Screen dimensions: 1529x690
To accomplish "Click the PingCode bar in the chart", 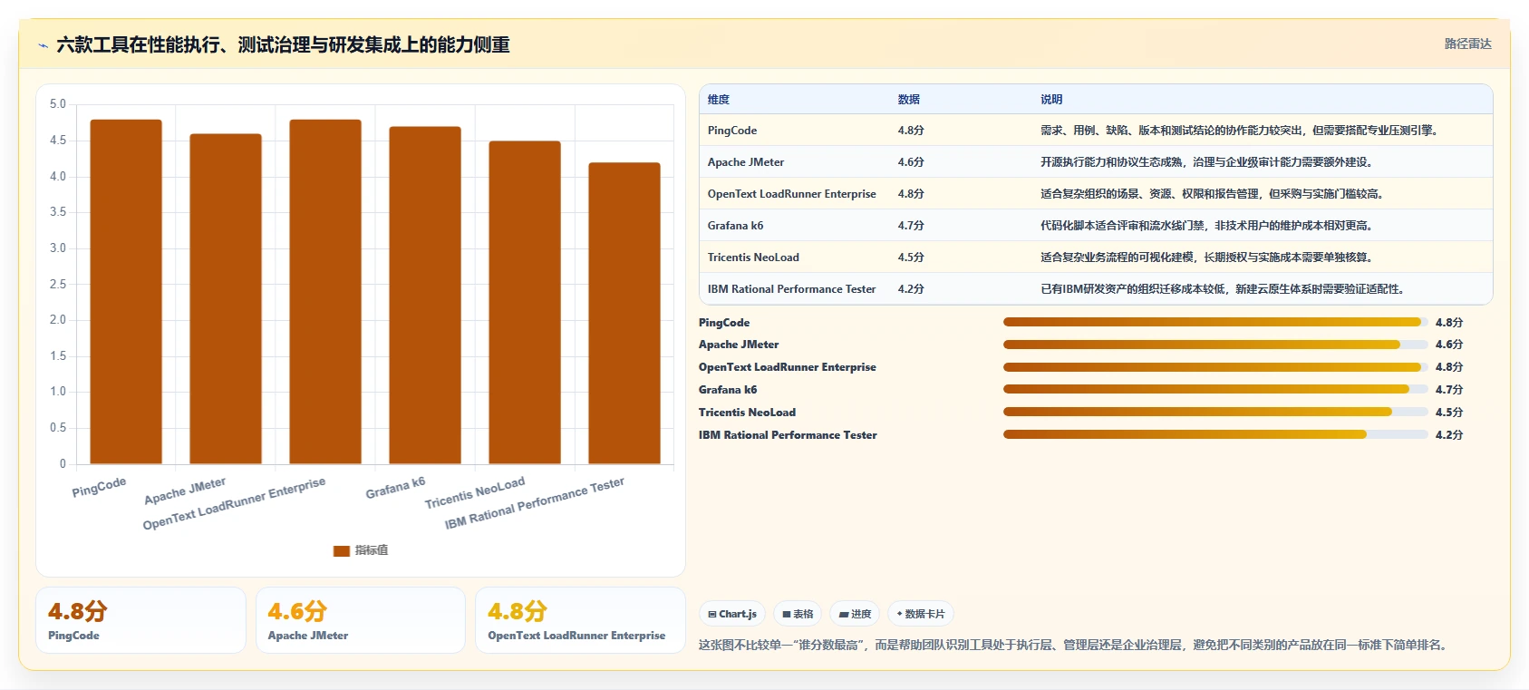I will 126,292.
